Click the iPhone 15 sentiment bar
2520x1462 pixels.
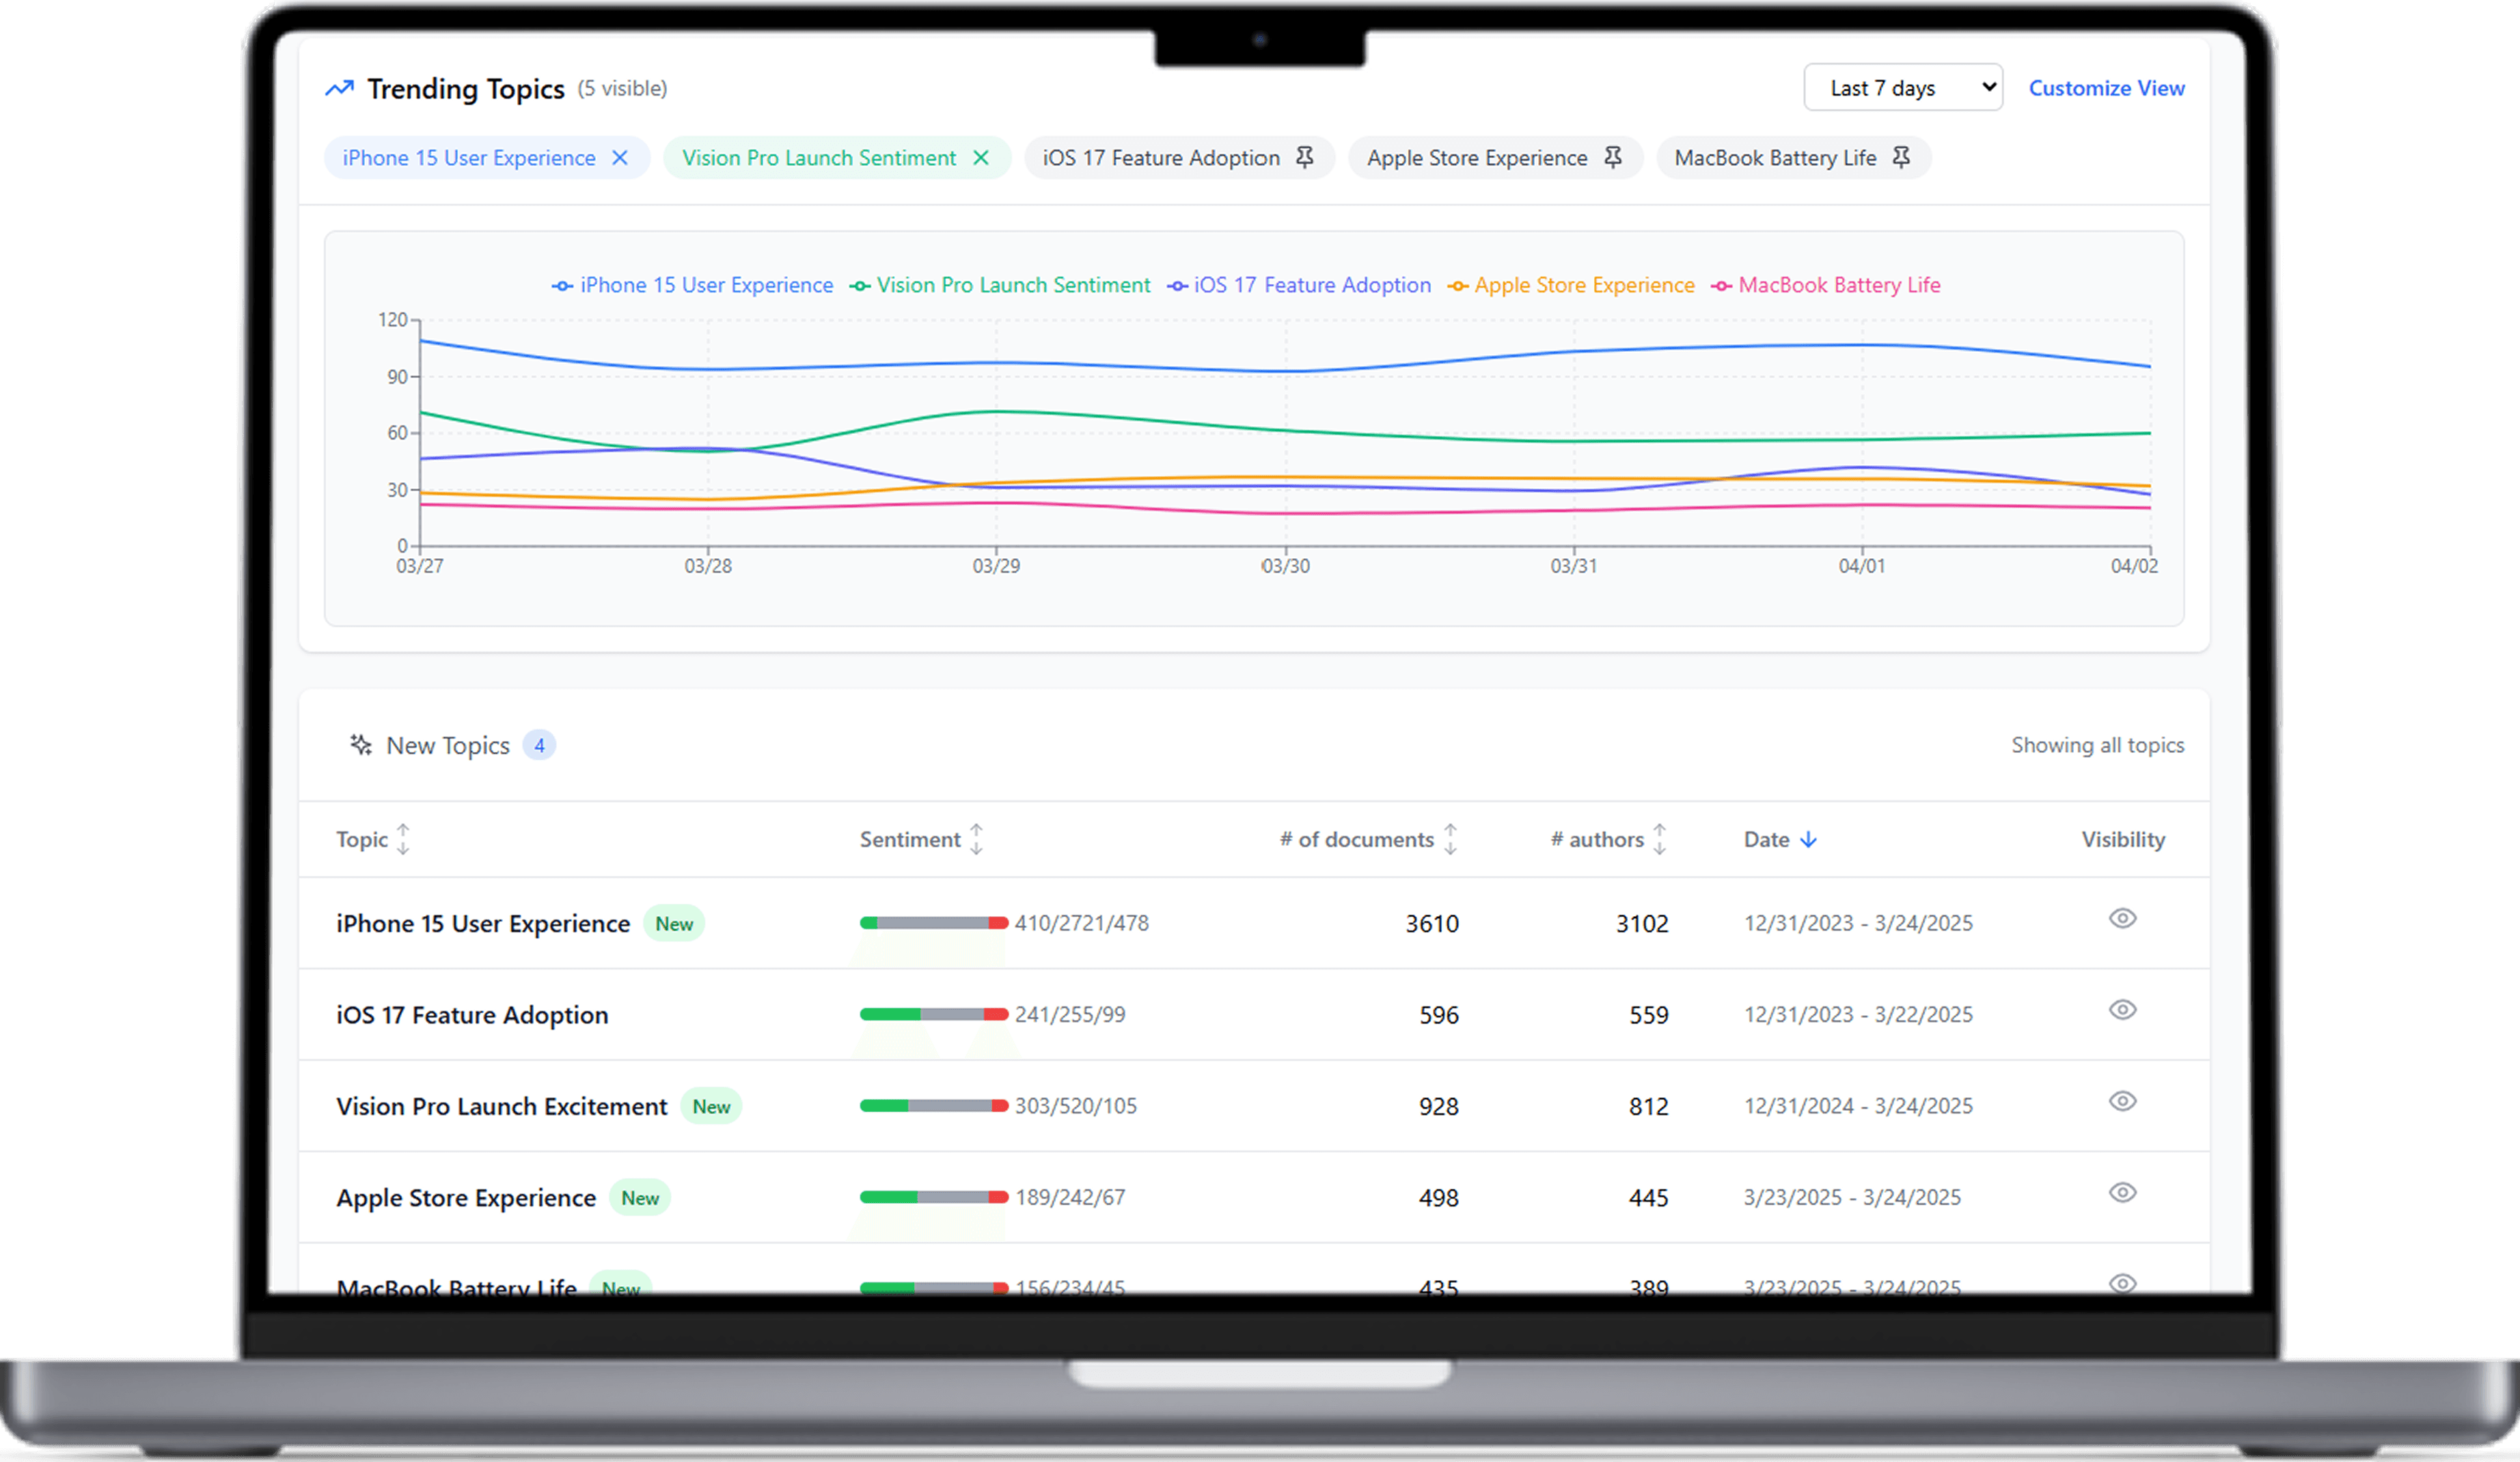[934, 923]
